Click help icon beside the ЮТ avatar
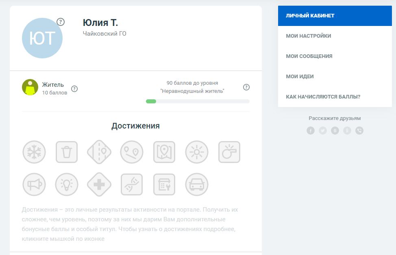Viewport: 396px width, 255px height. (x=61, y=22)
